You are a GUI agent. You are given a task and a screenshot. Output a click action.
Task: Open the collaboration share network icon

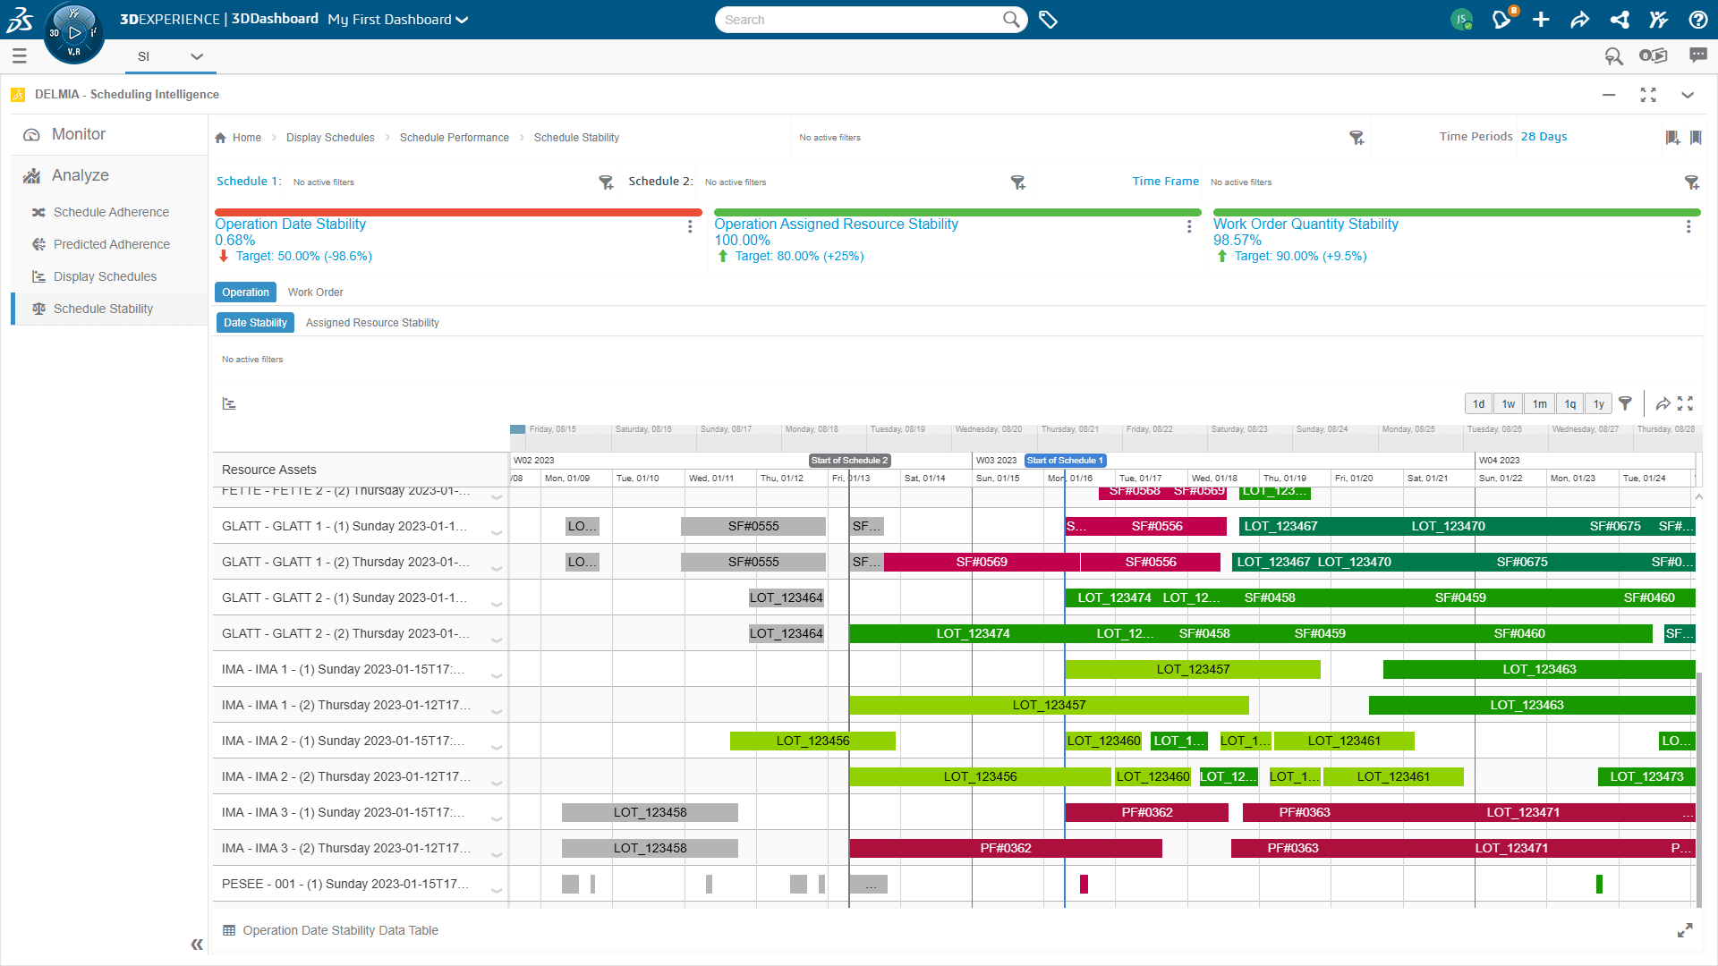[1620, 19]
